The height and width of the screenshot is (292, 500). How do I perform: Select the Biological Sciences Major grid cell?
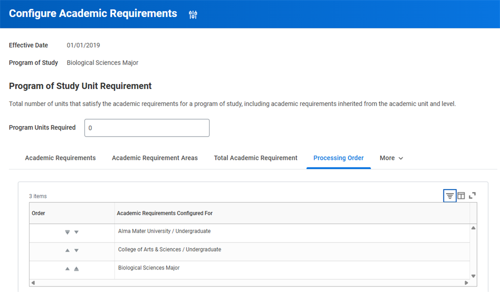292,270
